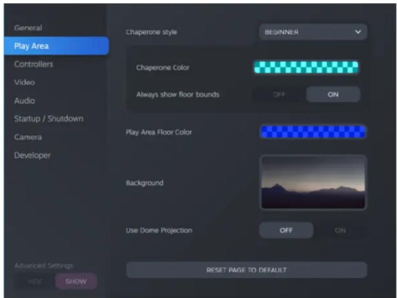Click the Background label text
This screenshot has width=397, height=298.
coord(145,183)
